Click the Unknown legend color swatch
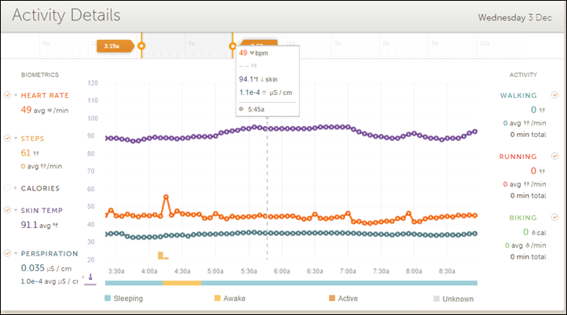Screen dimensions: 567x315 pyautogui.click(x=437, y=299)
